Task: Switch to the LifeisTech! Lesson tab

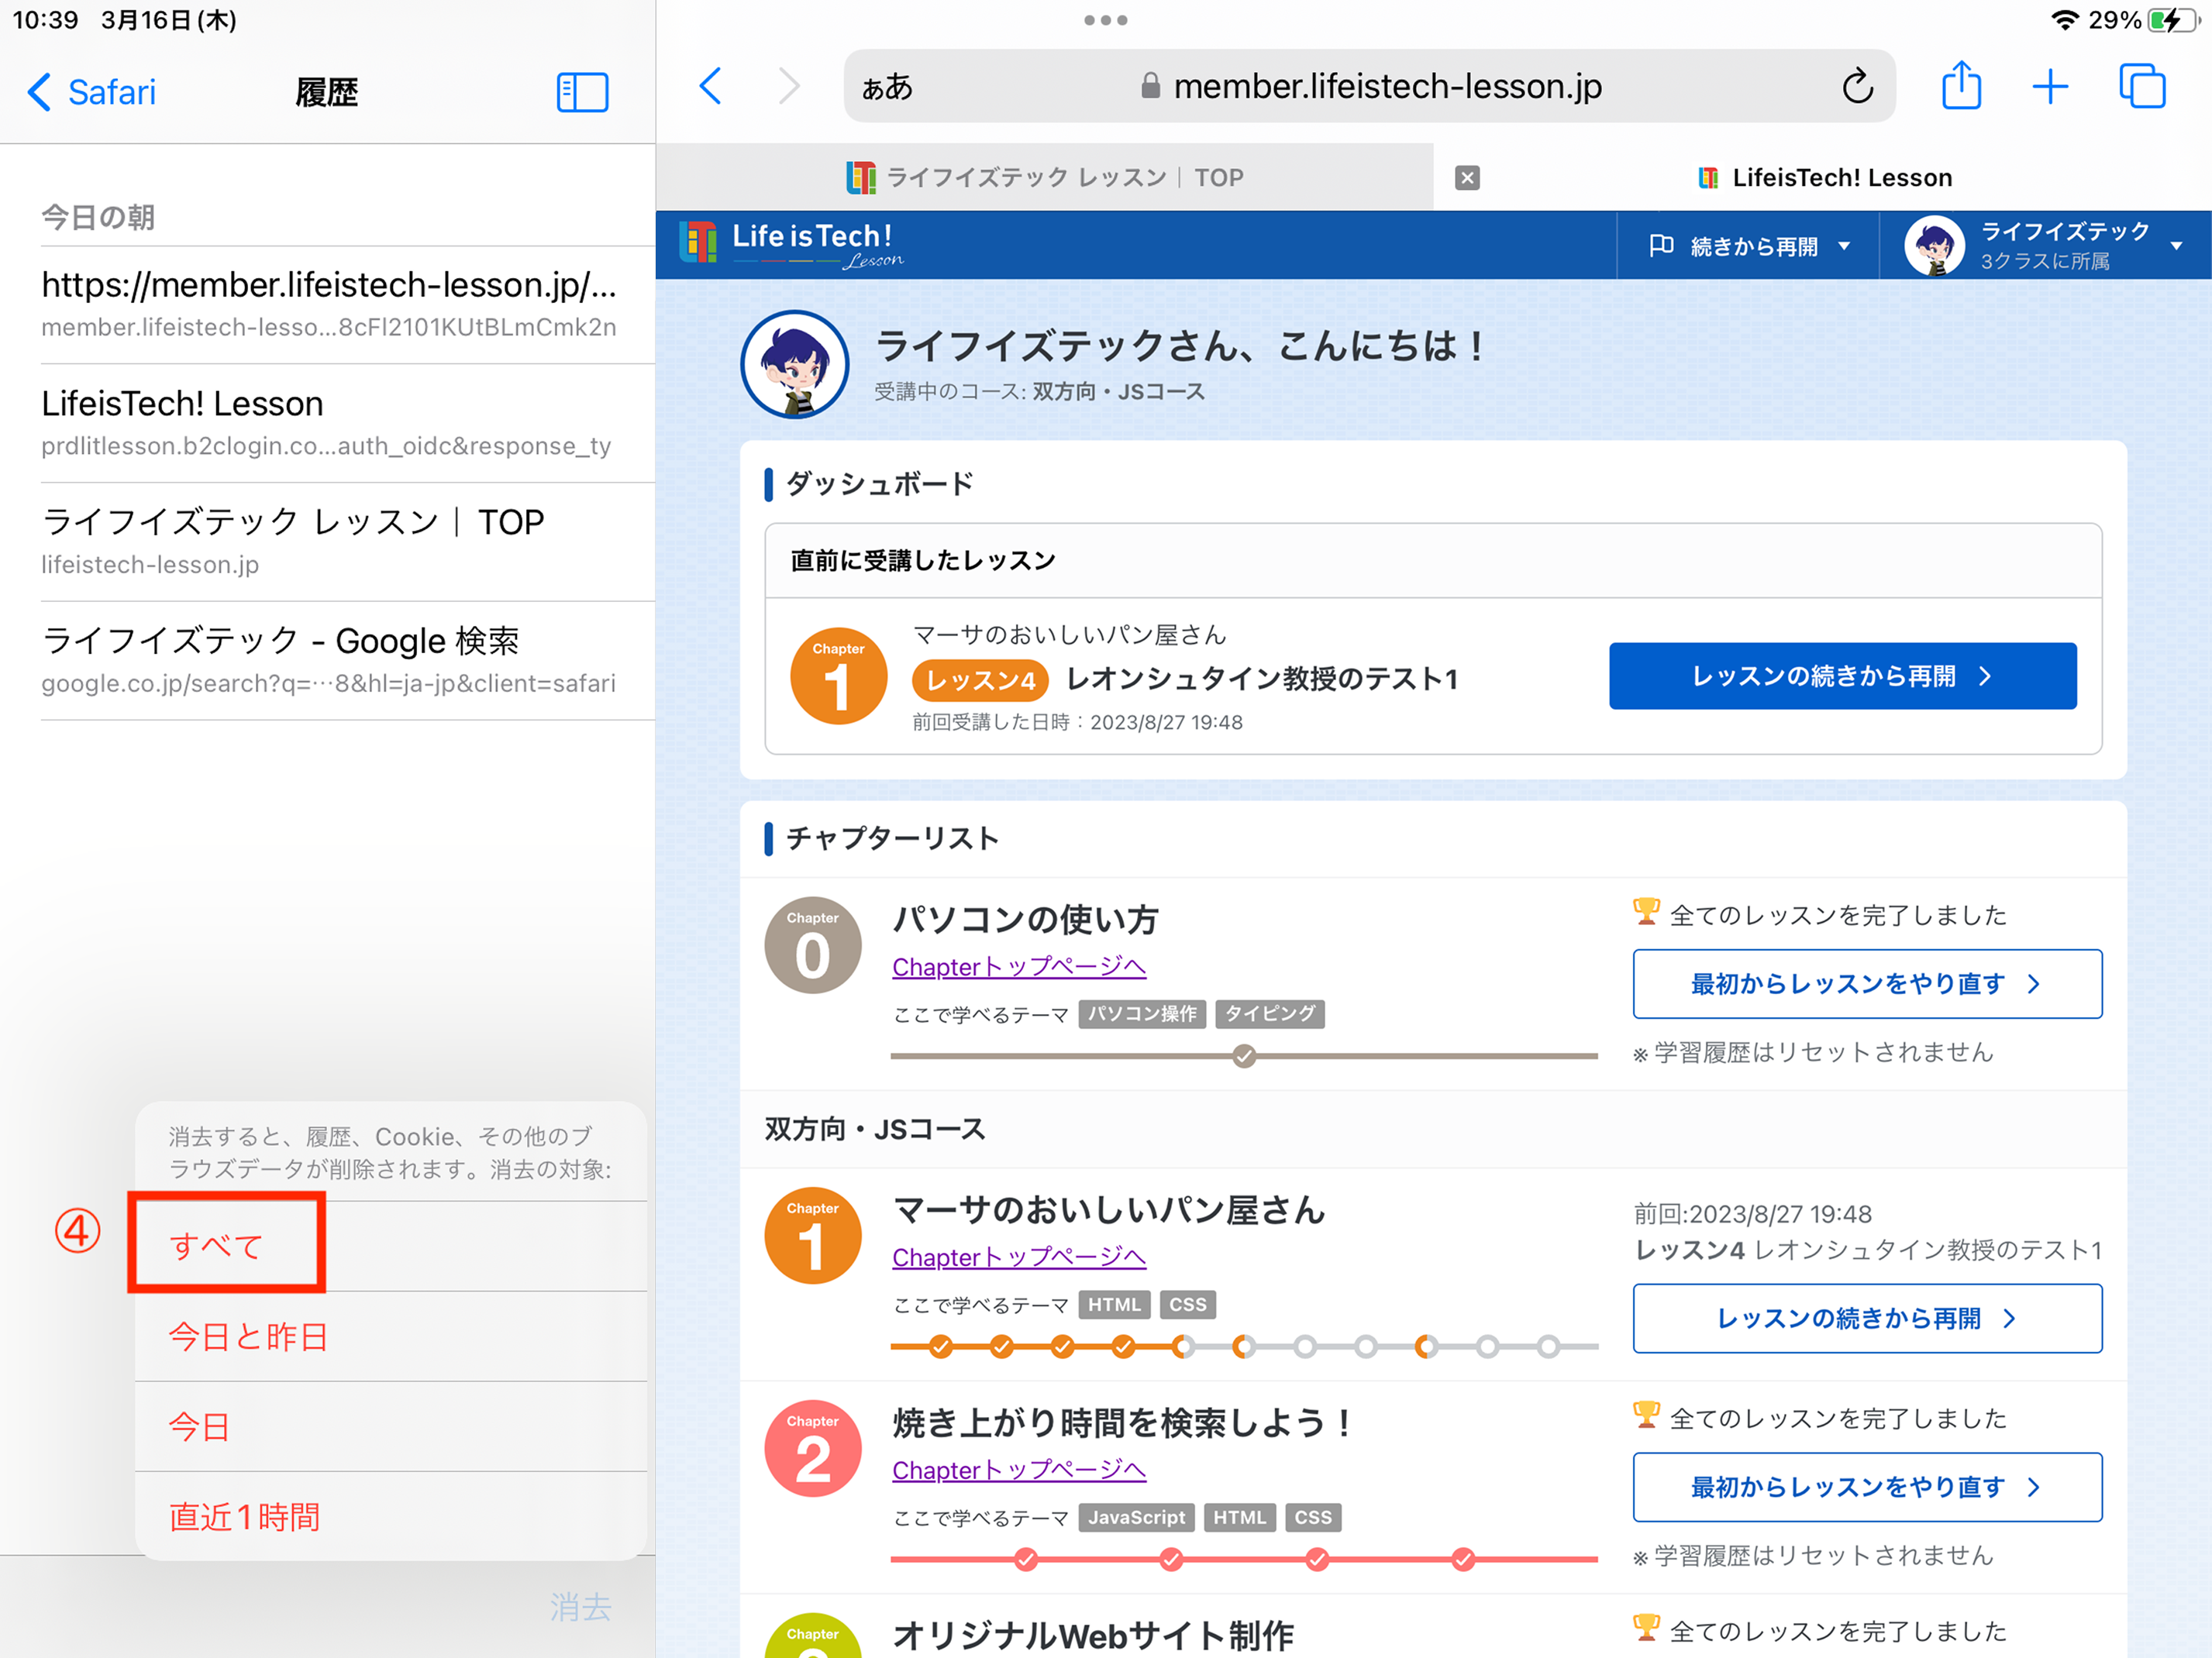Action: [x=1823, y=178]
